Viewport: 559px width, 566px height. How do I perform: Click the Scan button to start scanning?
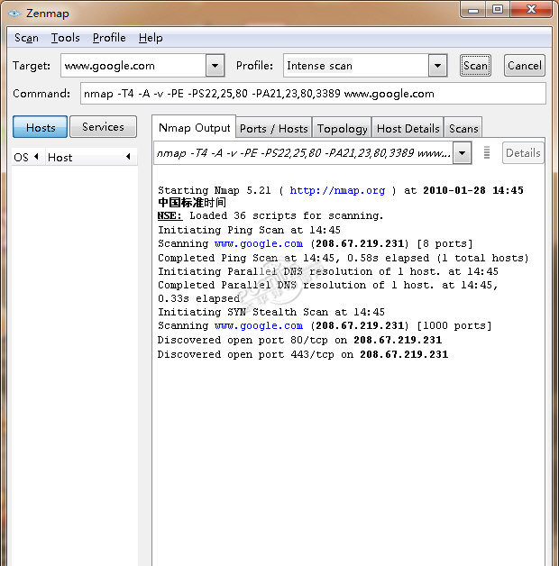click(x=475, y=66)
